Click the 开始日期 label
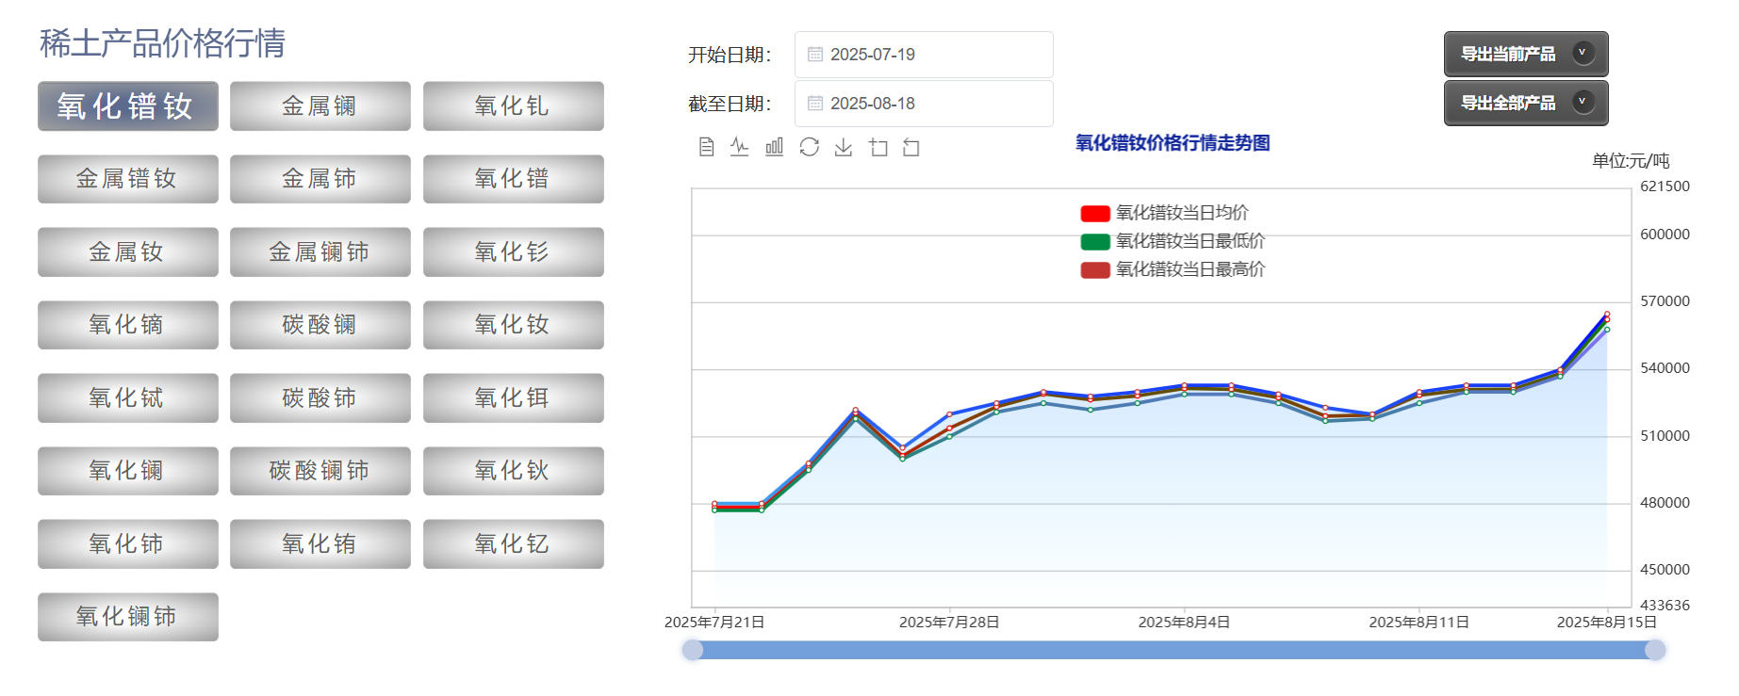The width and height of the screenshot is (1739, 696). [730, 55]
